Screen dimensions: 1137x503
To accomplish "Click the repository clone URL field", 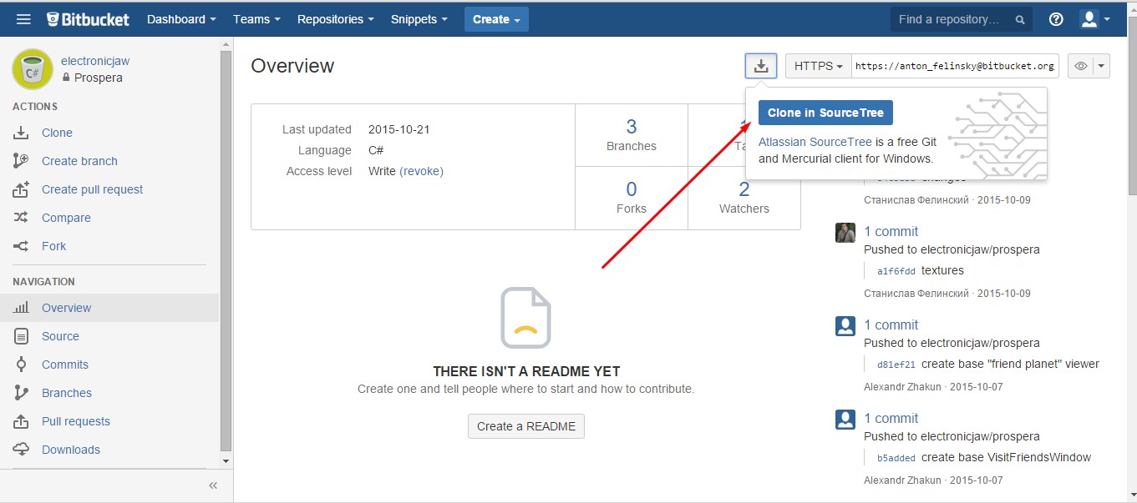I will click(x=955, y=66).
